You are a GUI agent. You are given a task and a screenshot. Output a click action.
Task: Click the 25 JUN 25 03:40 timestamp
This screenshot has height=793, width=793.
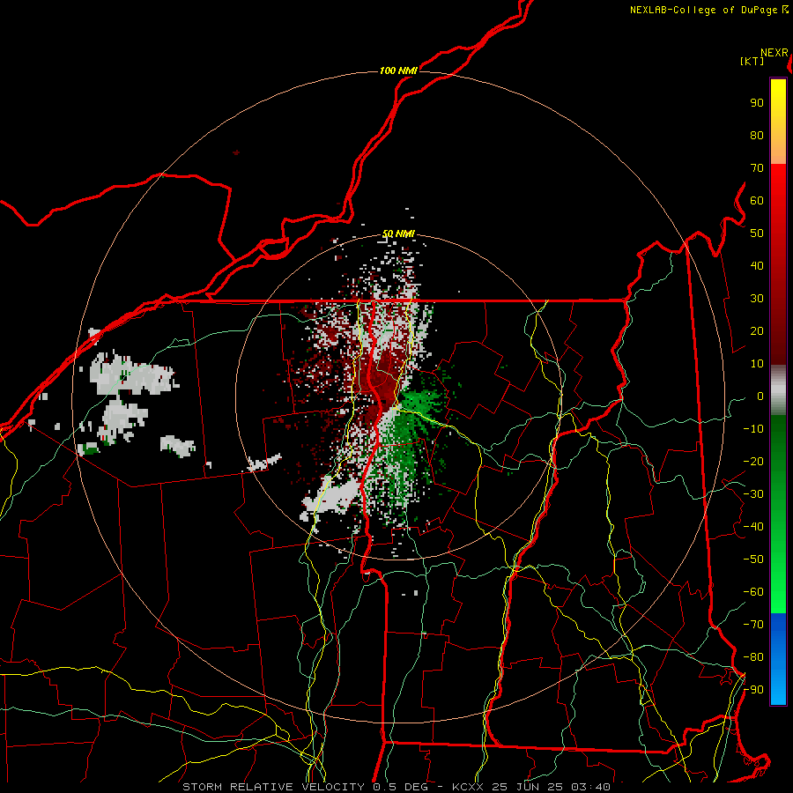tap(552, 787)
